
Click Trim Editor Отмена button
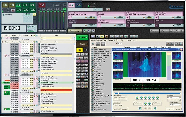point(178,109)
